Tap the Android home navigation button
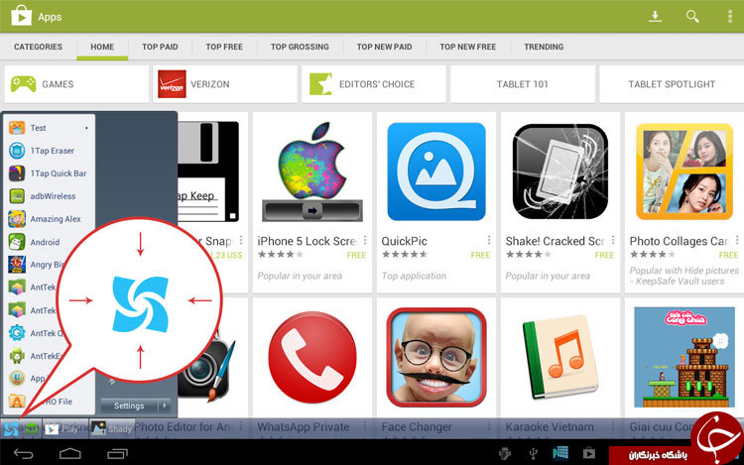The image size is (744, 465). [x=70, y=454]
